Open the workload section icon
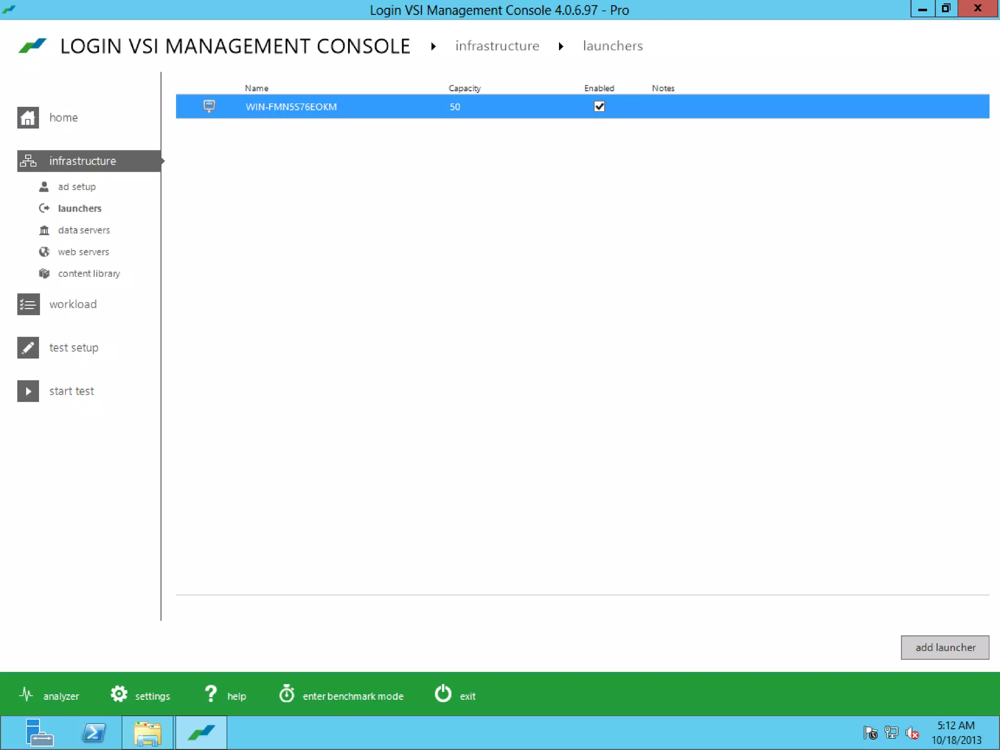The width and height of the screenshot is (1000, 750). [28, 304]
